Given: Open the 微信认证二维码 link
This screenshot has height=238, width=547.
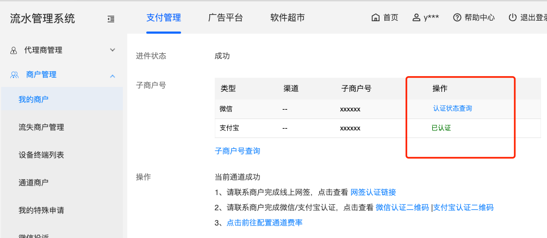Looking at the screenshot, I should (x=402, y=208).
